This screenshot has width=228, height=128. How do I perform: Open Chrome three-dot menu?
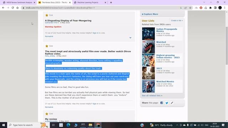pos(225,8)
